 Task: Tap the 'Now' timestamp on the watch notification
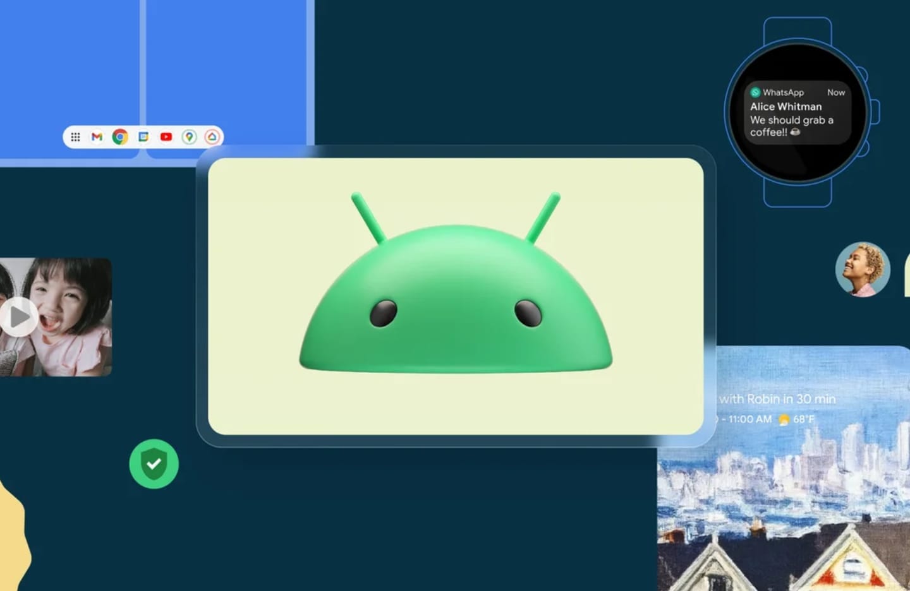click(x=836, y=92)
